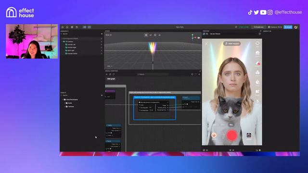Toggle visibility of Portrait Left object
The image size is (308, 173).
coord(102,45)
